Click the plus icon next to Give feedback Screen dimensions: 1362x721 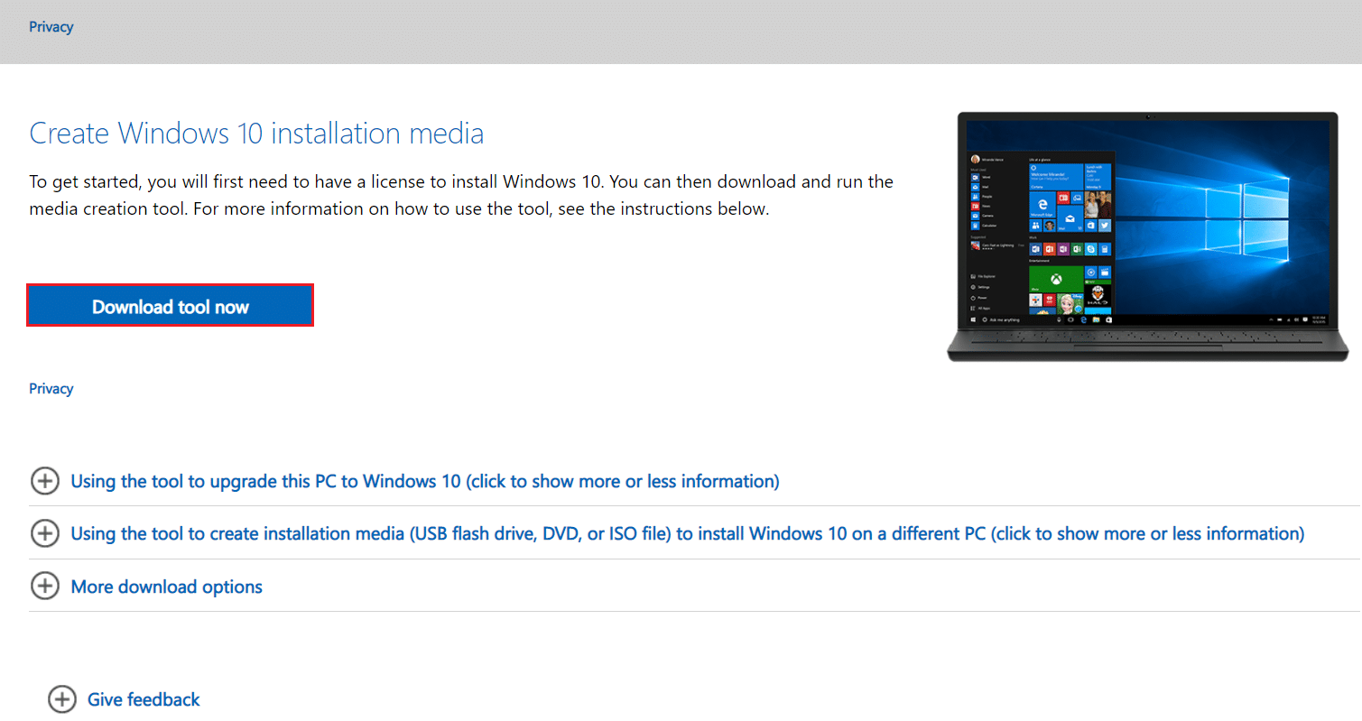tap(62, 699)
